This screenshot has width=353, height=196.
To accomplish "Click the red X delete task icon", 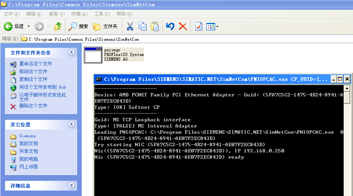I will (13, 107).
